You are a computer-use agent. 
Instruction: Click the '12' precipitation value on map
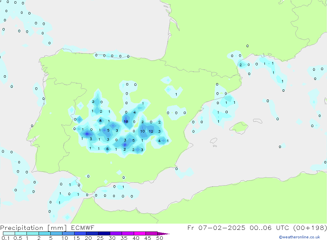click(151, 131)
